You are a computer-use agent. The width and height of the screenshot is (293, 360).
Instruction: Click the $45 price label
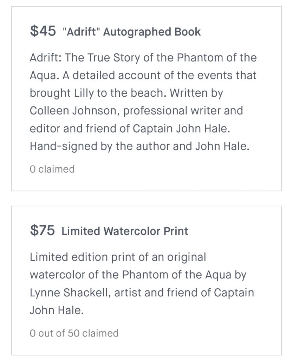(43, 31)
